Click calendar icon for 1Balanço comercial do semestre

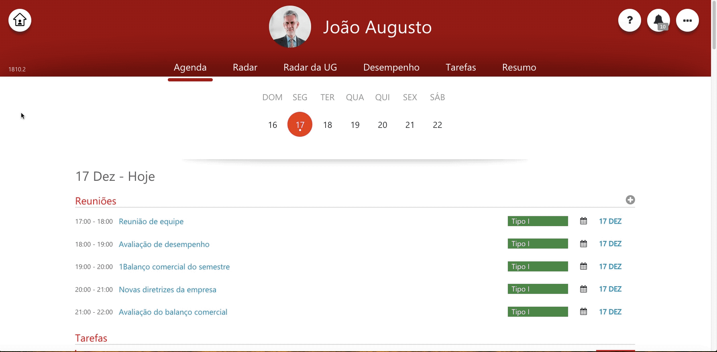583,266
